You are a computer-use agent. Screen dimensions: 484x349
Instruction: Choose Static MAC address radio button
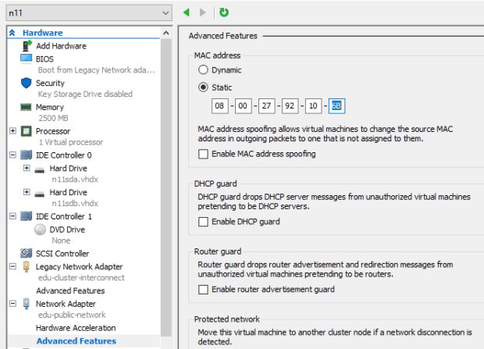[204, 87]
